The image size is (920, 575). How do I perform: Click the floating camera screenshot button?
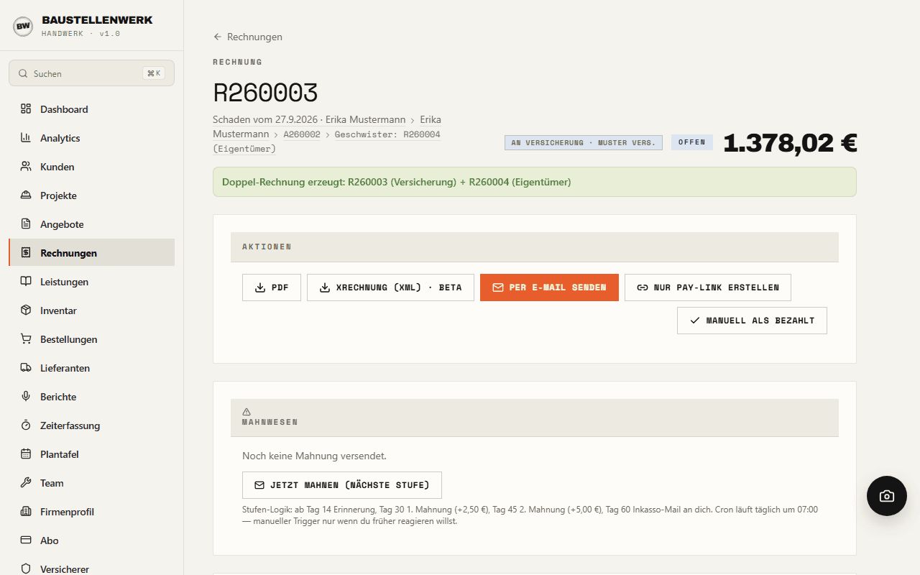[x=887, y=496]
